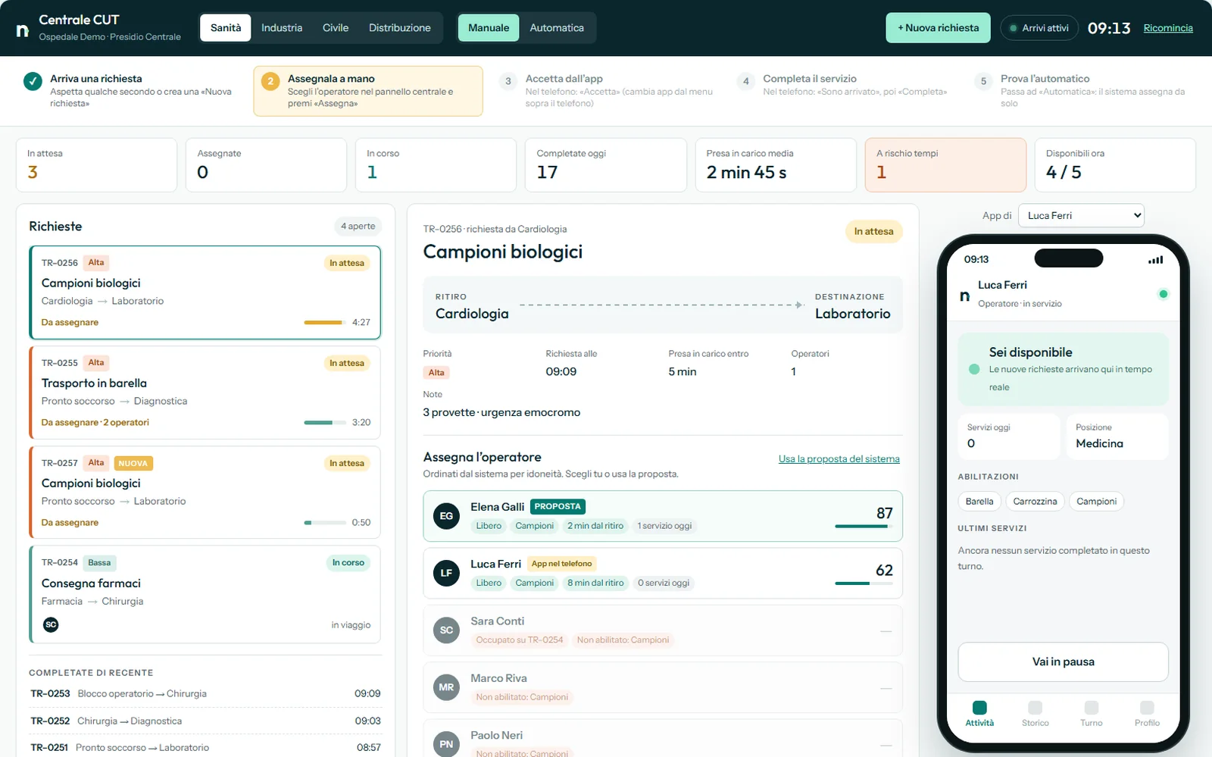
Task: Select the Civile sector tab
Action: point(336,28)
